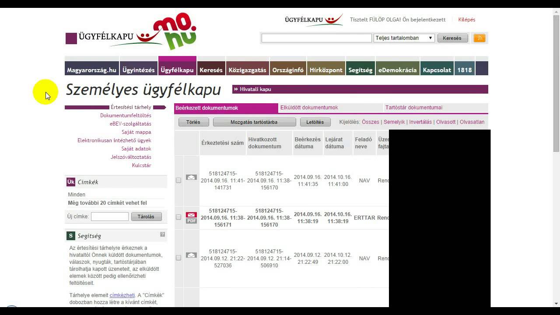The height and width of the screenshot is (315, 560).
Task: Click the Semelyik selection link
Action: tap(394, 122)
